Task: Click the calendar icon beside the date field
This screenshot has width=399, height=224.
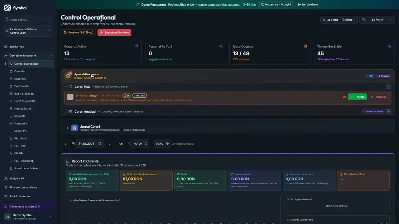Action: 73,144
